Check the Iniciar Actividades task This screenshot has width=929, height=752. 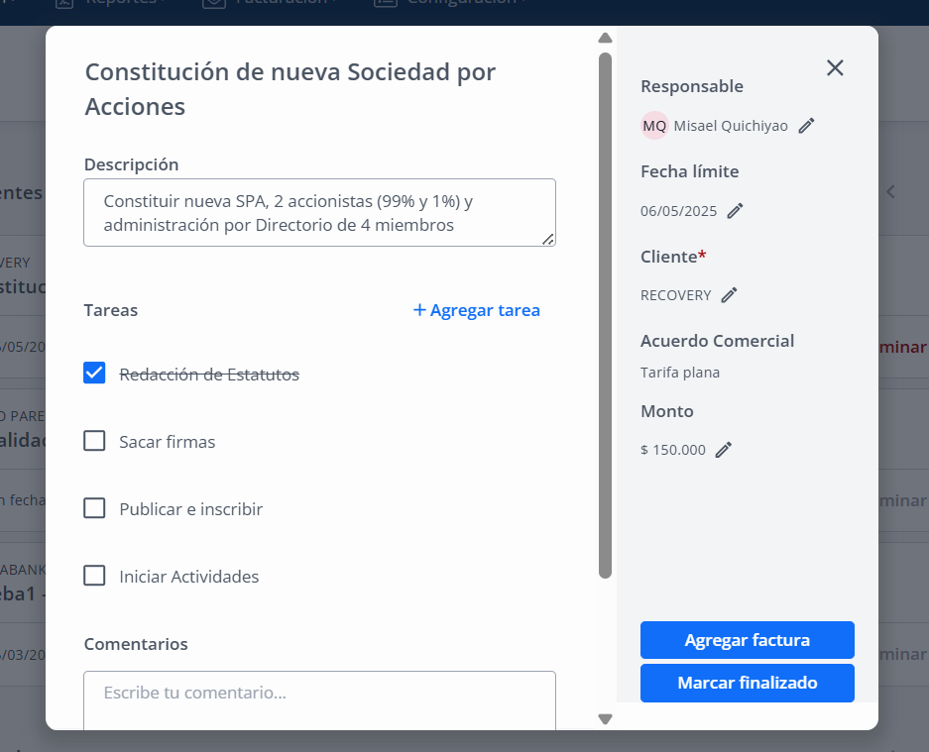coord(94,576)
